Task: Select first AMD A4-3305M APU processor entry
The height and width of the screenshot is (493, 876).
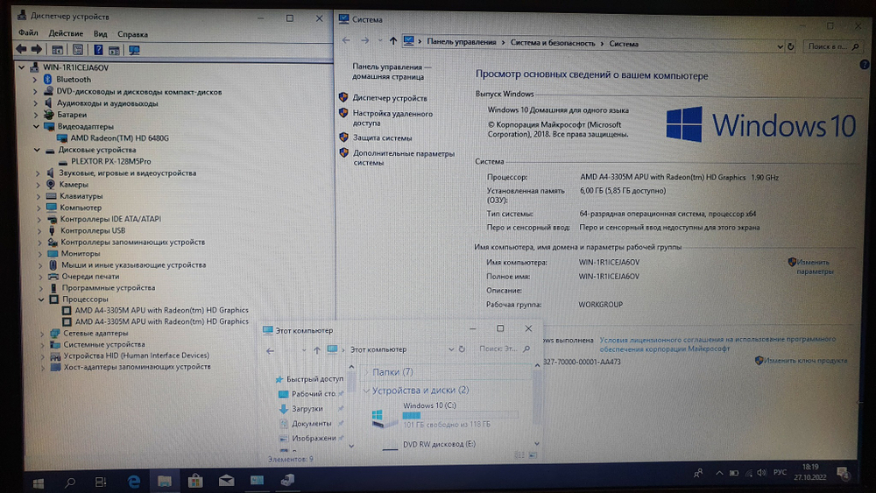Action: click(161, 310)
